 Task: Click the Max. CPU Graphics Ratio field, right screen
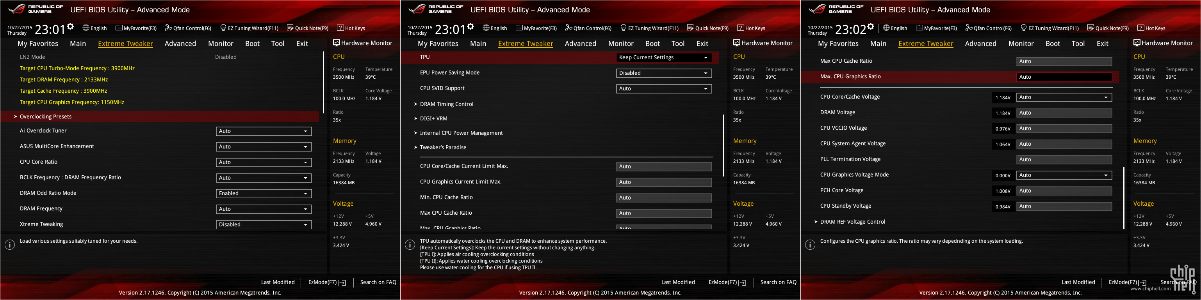coord(1064,77)
